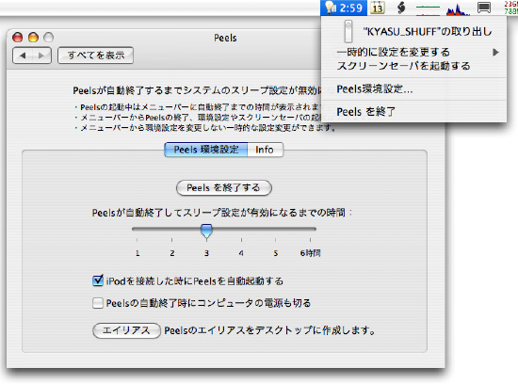The height and width of the screenshot is (384, 518).
Task: Close the Peels preference window
Action: pyautogui.click(x=18, y=38)
